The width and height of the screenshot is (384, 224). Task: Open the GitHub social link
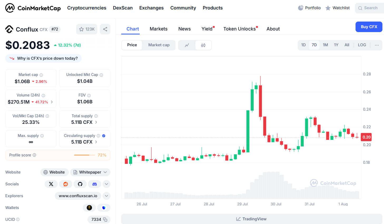click(80, 184)
